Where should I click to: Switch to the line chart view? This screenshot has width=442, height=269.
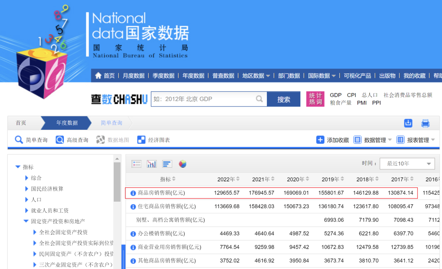pyautogui.click(x=152, y=163)
